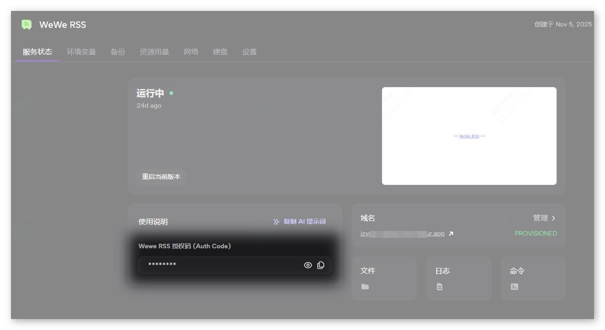Open the 日志 logs card
Viewport: 605px width, 330px height.
click(x=459, y=278)
